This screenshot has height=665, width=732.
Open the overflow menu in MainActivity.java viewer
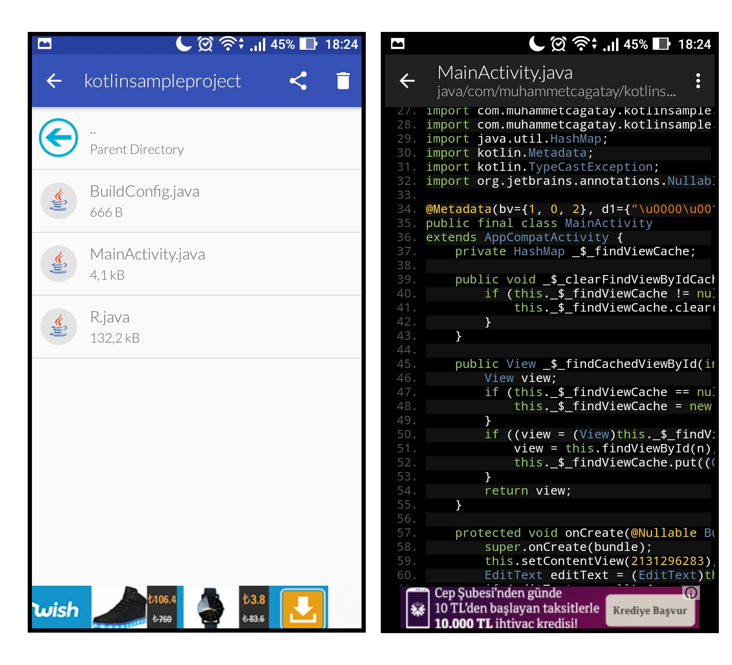698,80
